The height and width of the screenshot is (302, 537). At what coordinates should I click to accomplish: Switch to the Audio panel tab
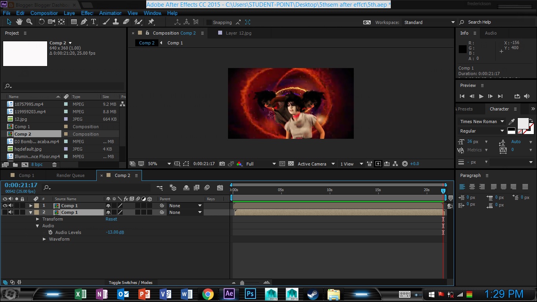[x=491, y=33]
